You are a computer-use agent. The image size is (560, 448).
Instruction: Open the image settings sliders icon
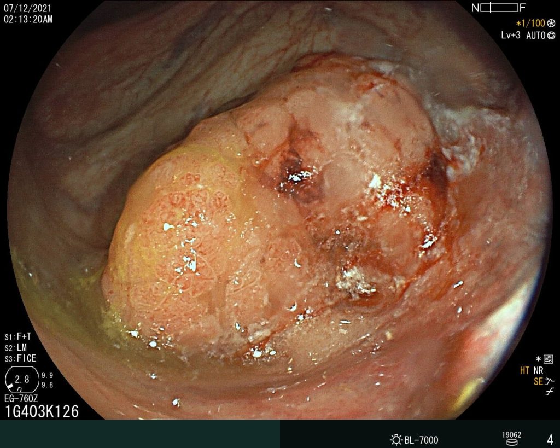click(549, 359)
